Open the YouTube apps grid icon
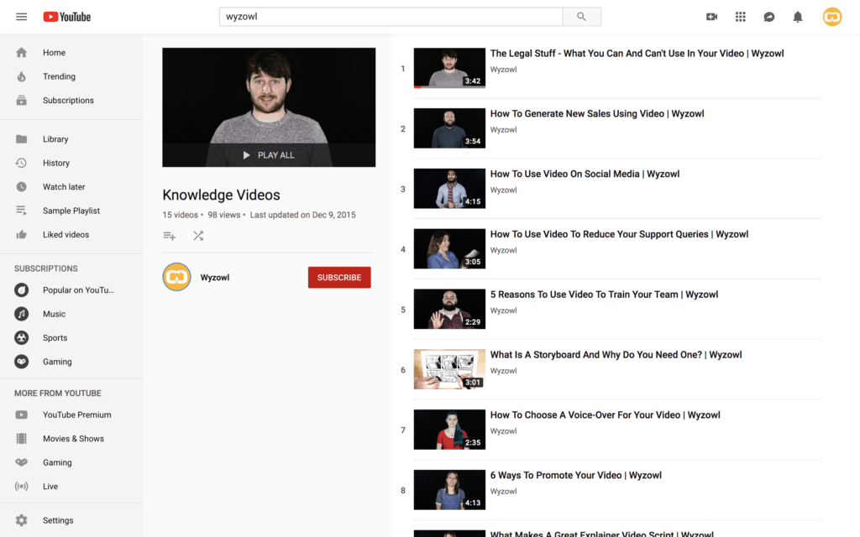 741,17
